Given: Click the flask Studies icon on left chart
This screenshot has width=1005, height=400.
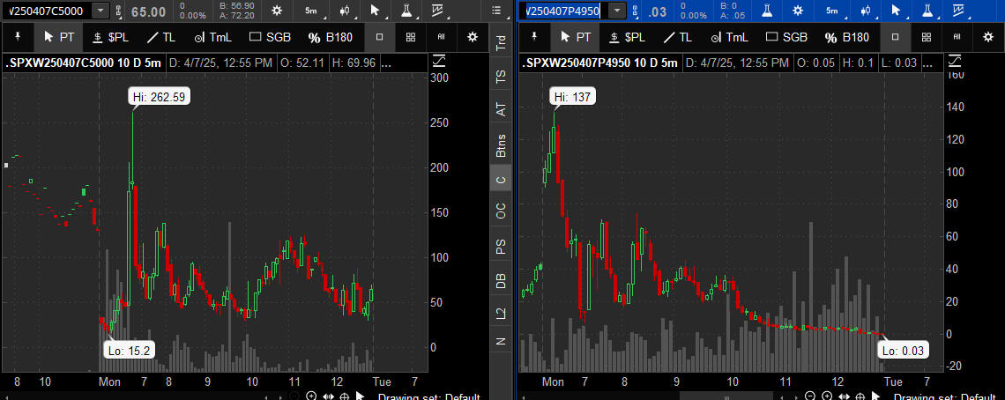Looking at the screenshot, I should pos(407,11).
